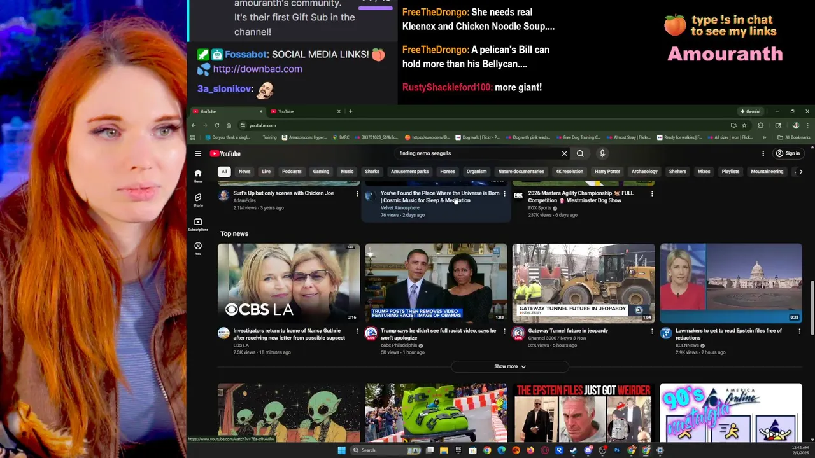815x458 pixels.
Task: Go to Home in YouTube sidebar
Action: [x=198, y=176]
